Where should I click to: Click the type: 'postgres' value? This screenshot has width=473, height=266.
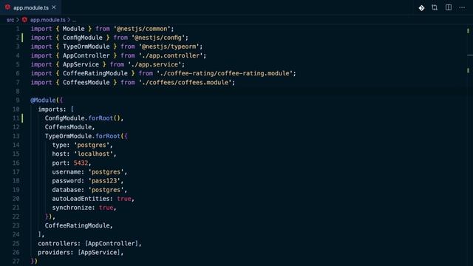(92, 145)
